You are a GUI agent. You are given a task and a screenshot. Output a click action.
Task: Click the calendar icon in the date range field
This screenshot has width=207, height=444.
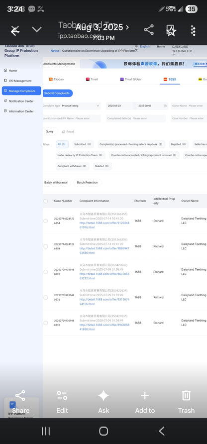pyautogui.click(x=165, y=106)
